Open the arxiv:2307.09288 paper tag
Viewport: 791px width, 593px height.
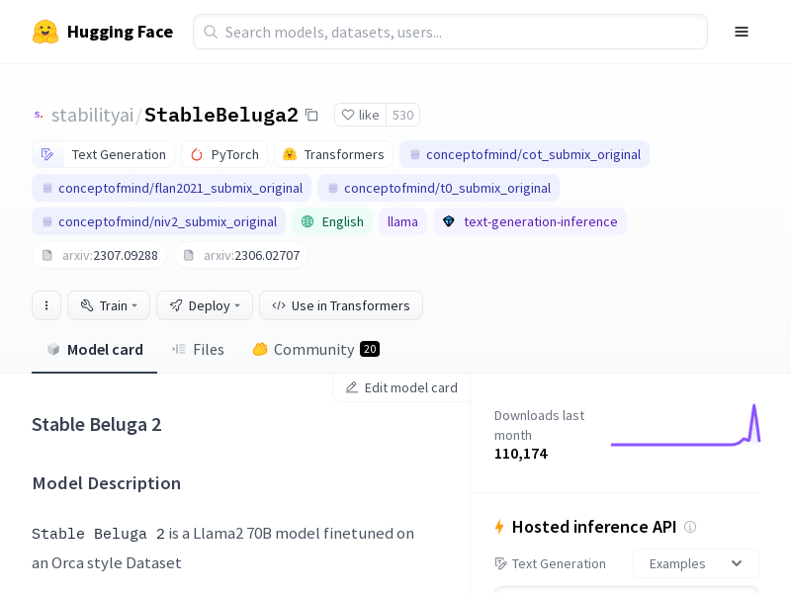point(100,255)
